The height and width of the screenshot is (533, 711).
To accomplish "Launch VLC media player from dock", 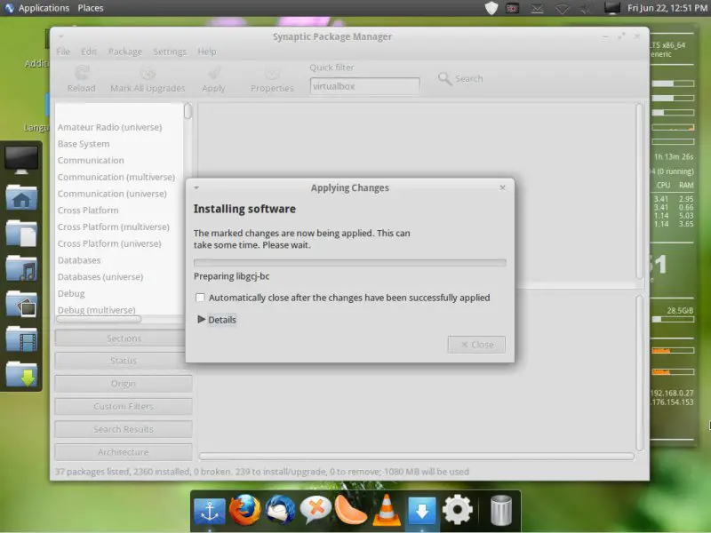I will point(387,510).
